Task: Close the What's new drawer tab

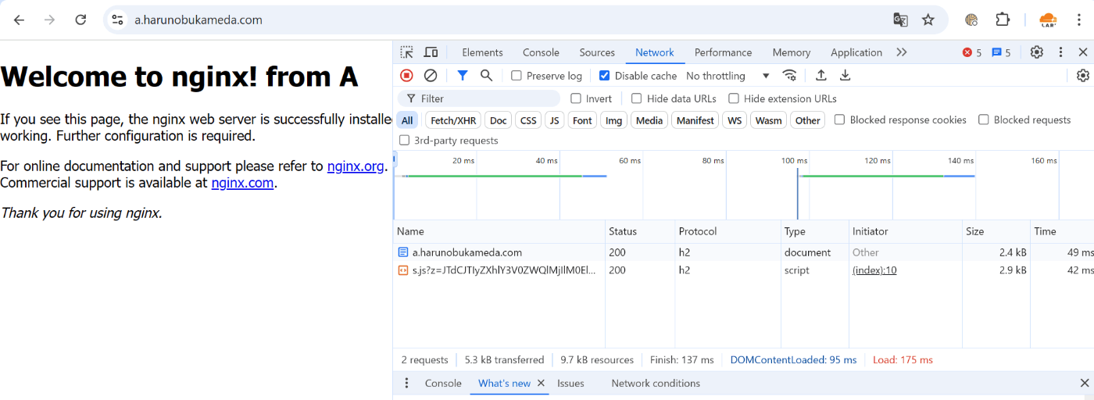Action: tap(541, 383)
